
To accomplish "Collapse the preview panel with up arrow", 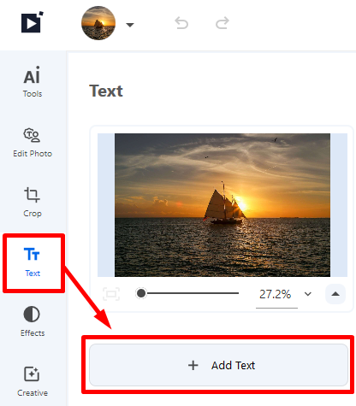I will coord(335,294).
